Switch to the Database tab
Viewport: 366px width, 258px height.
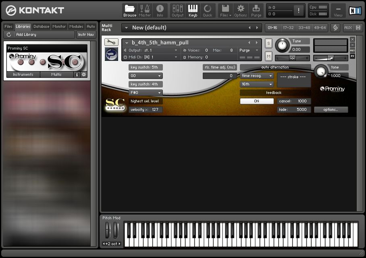pos(41,27)
